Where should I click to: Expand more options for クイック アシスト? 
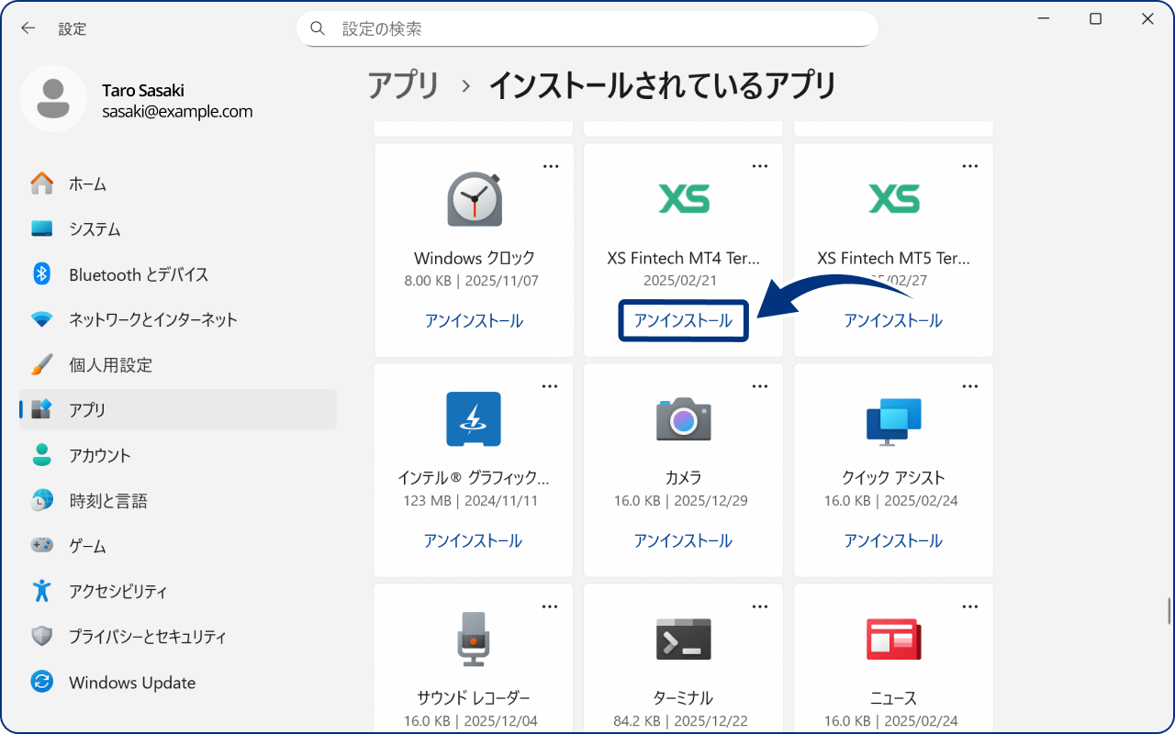(x=969, y=386)
